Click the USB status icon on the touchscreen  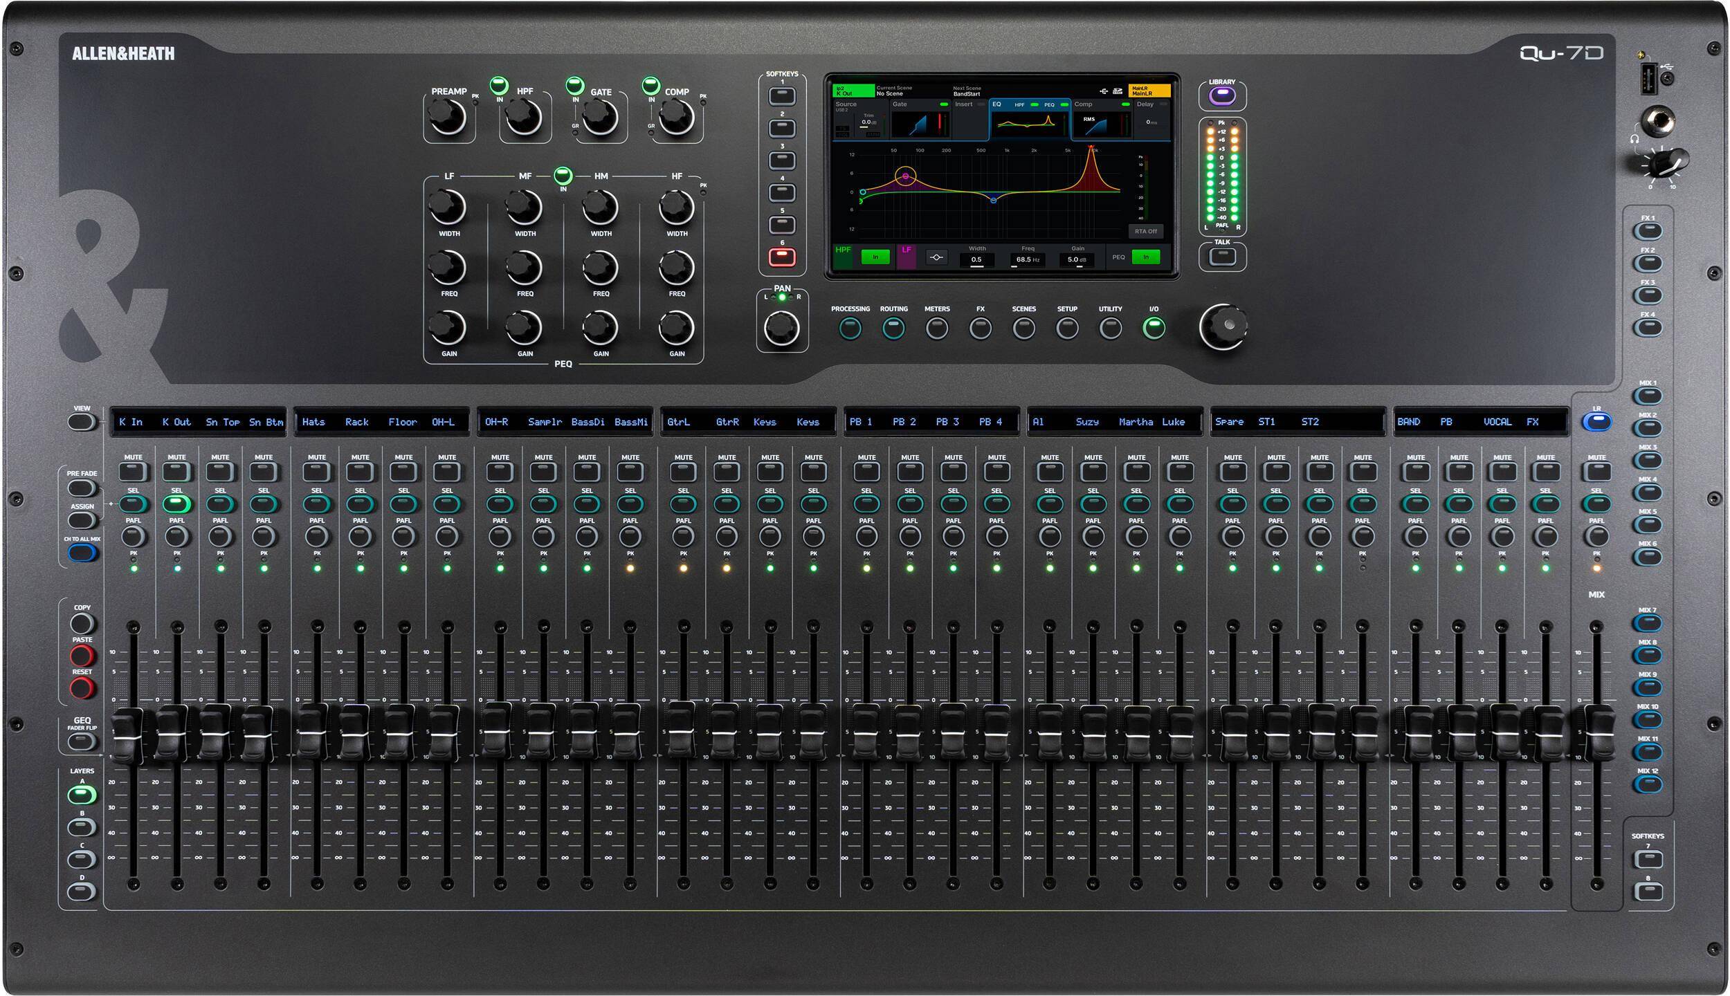point(1103,91)
